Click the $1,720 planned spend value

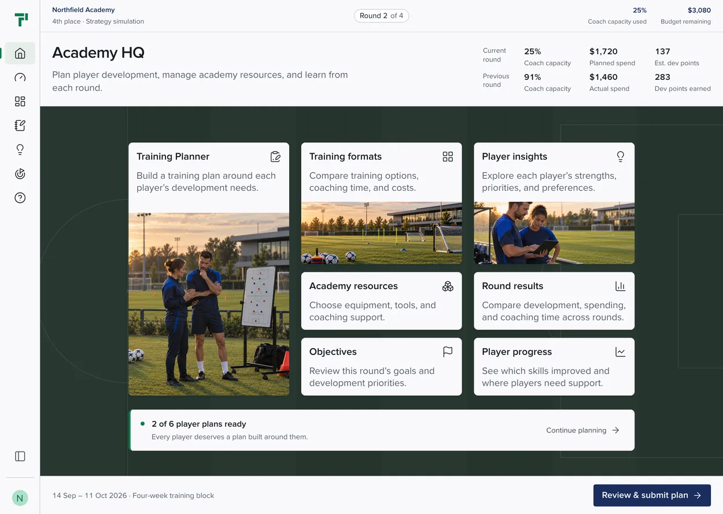pos(603,51)
